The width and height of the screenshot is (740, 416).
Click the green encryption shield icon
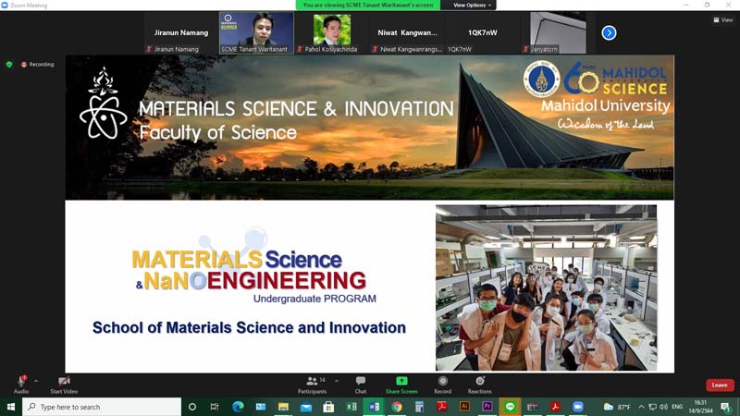(x=9, y=65)
